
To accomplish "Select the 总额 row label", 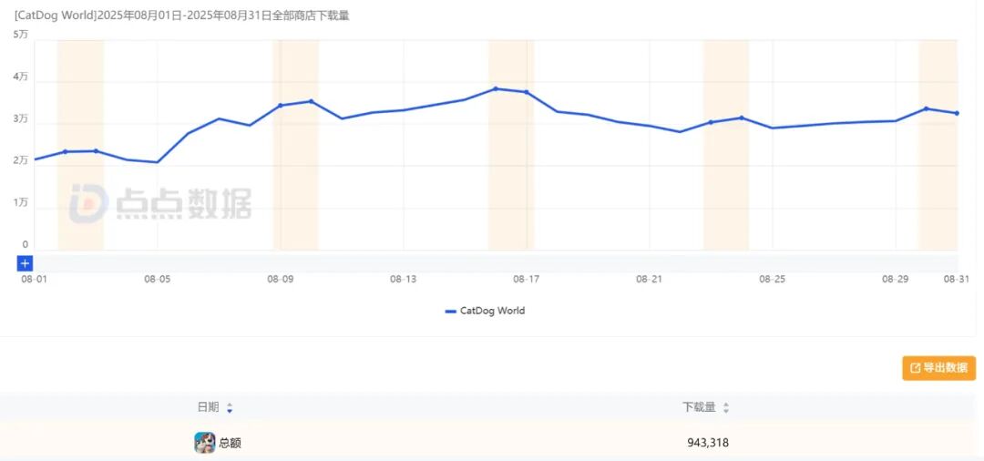I will pyautogui.click(x=230, y=444).
